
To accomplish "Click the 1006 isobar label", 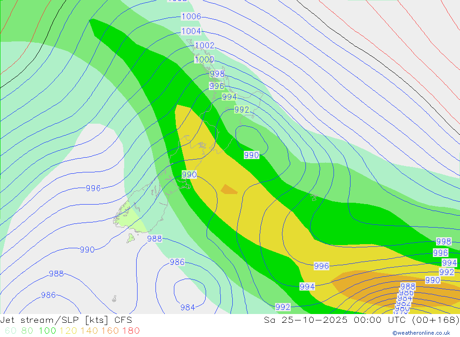I will [191, 17].
